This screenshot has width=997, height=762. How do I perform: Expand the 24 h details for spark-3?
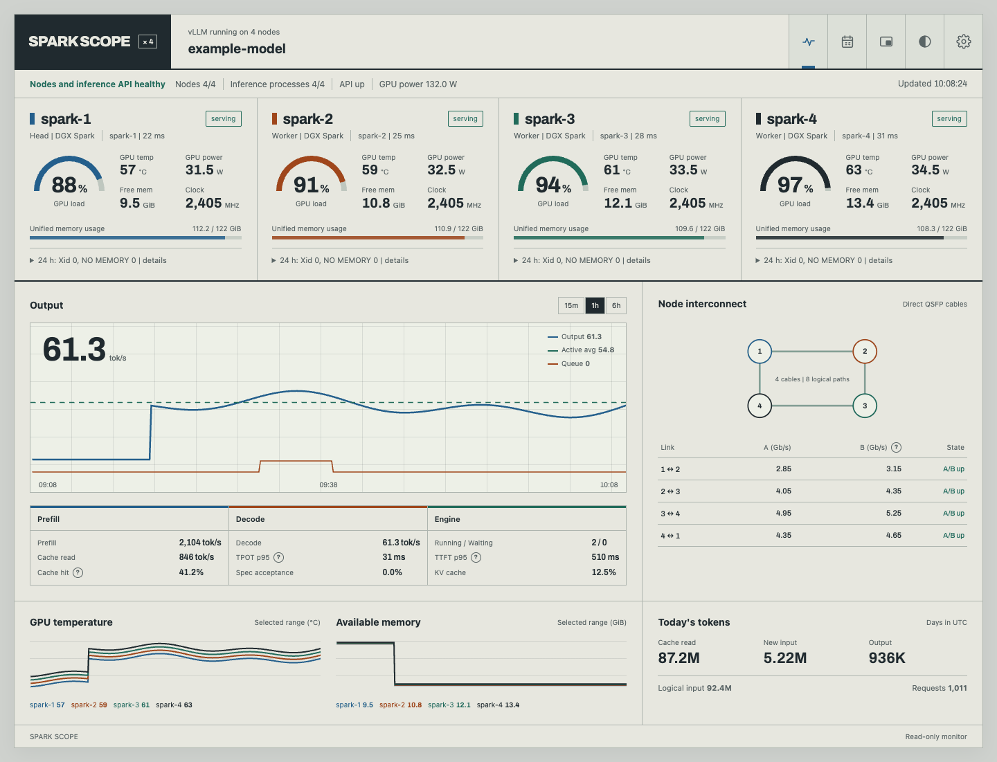pyautogui.click(x=582, y=260)
